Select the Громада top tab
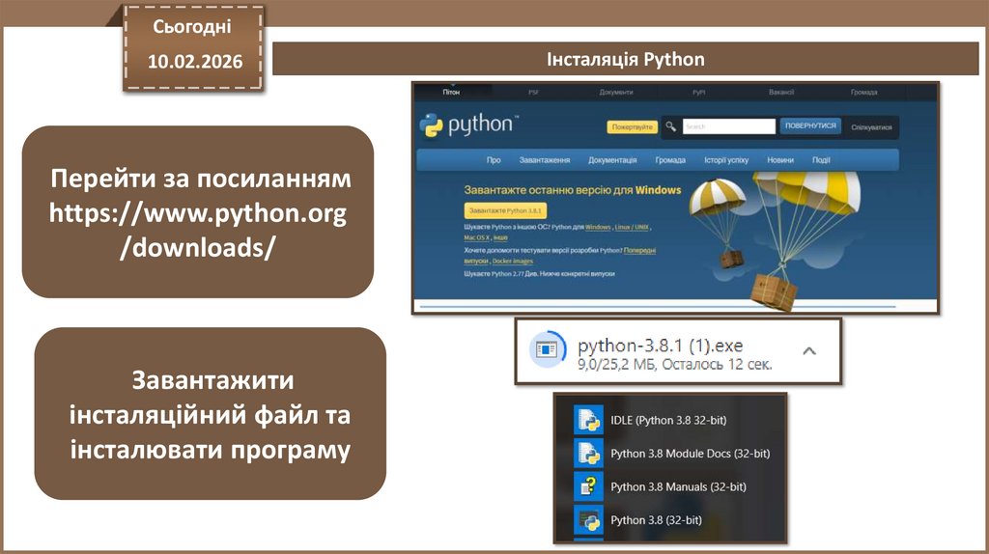The width and height of the screenshot is (989, 554). (x=864, y=92)
